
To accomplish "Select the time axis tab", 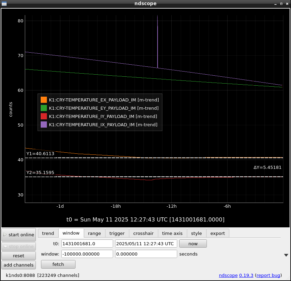I will click(x=172, y=233).
